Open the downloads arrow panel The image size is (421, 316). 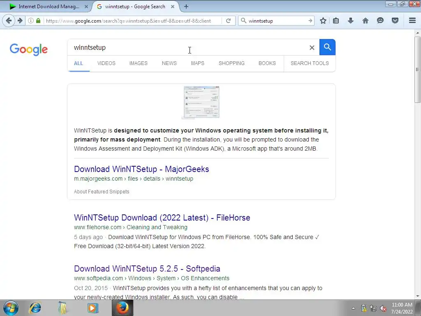[x=351, y=21]
